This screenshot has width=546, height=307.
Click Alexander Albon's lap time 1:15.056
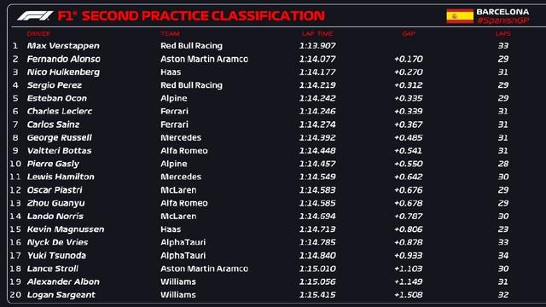coord(317,281)
